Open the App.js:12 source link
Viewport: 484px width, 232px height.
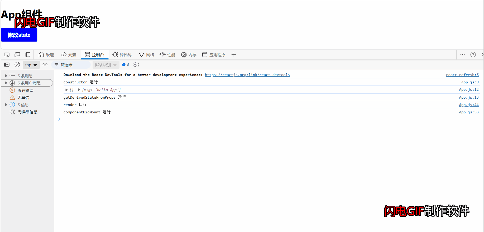[x=469, y=90]
